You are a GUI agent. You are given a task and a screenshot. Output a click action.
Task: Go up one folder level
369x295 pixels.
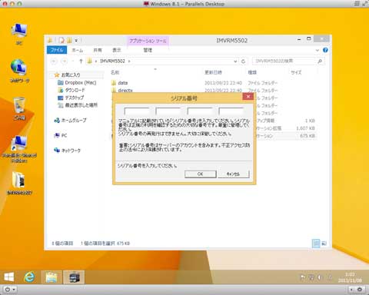[81, 61]
